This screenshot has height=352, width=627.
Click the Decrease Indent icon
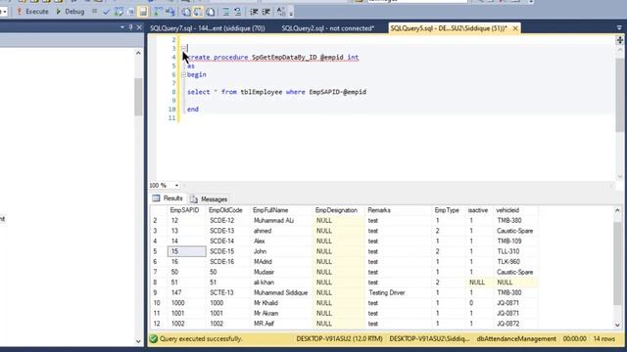[x=254, y=12]
